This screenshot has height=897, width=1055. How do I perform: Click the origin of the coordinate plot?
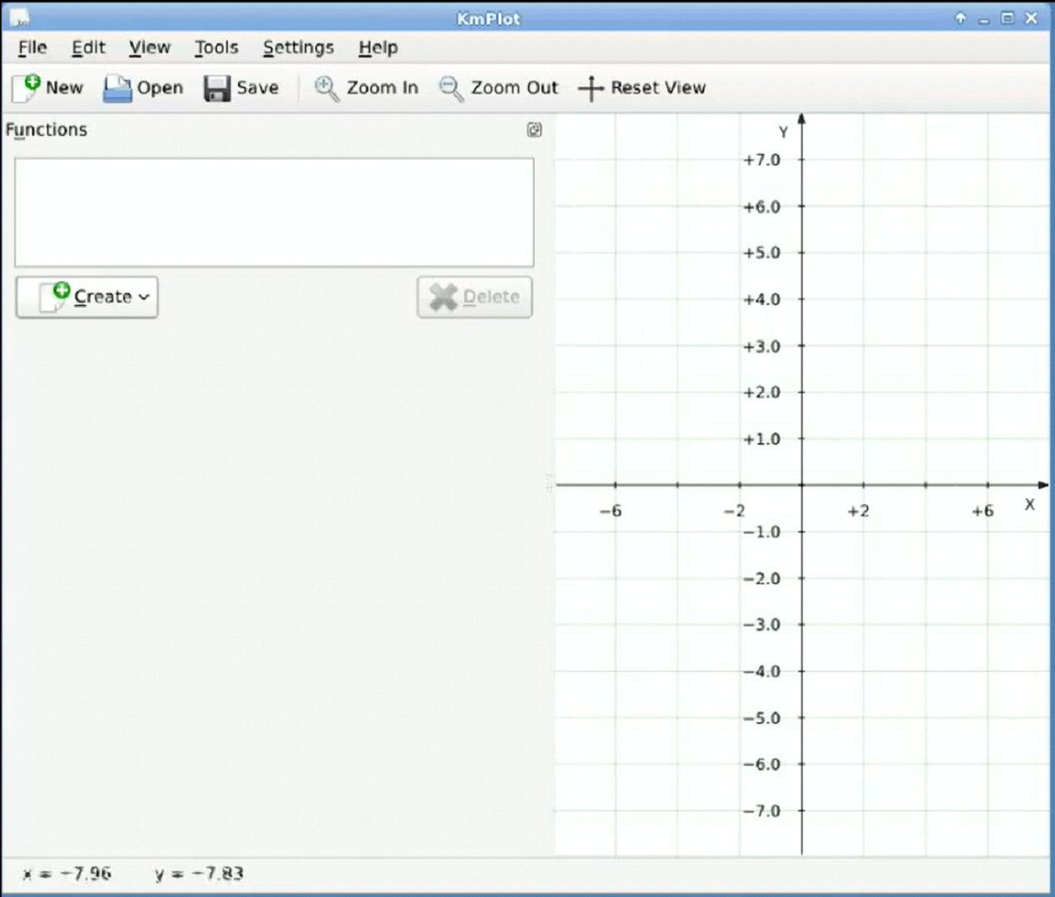pos(802,485)
